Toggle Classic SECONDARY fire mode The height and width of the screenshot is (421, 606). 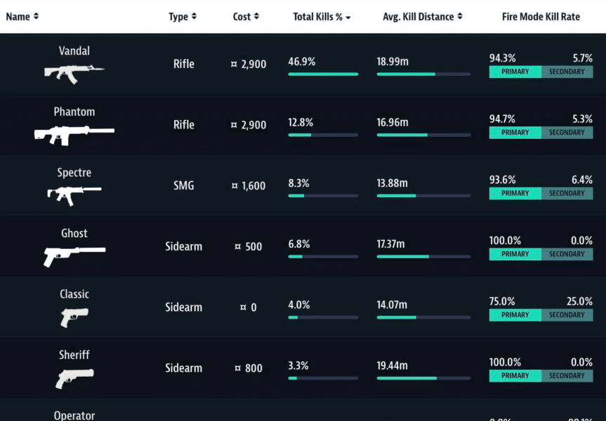567,315
